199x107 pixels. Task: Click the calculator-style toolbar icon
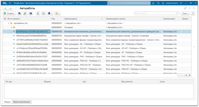pyautogui.click(x=38, y=13)
